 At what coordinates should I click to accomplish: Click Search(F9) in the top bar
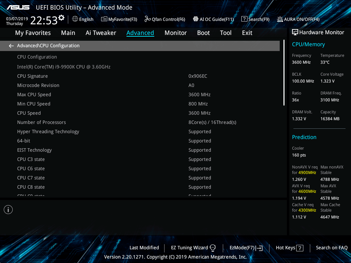click(x=255, y=19)
